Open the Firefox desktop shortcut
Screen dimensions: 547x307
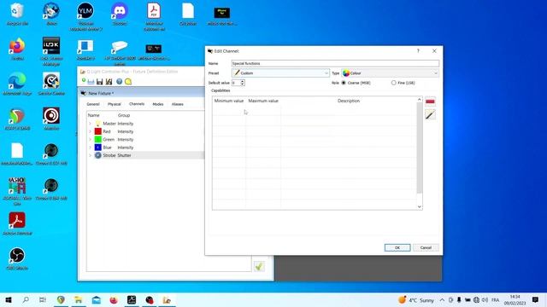[x=17, y=49]
